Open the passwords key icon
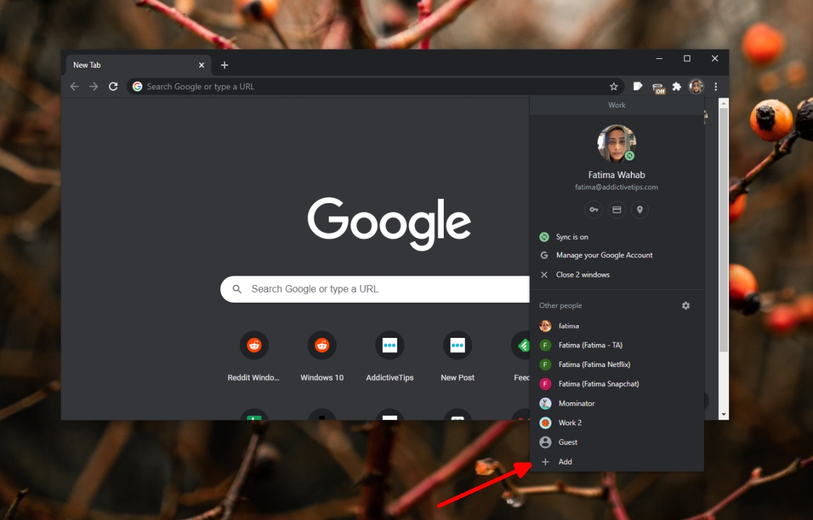The width and height of the screenshot is (813, 520). pos(594,210)
